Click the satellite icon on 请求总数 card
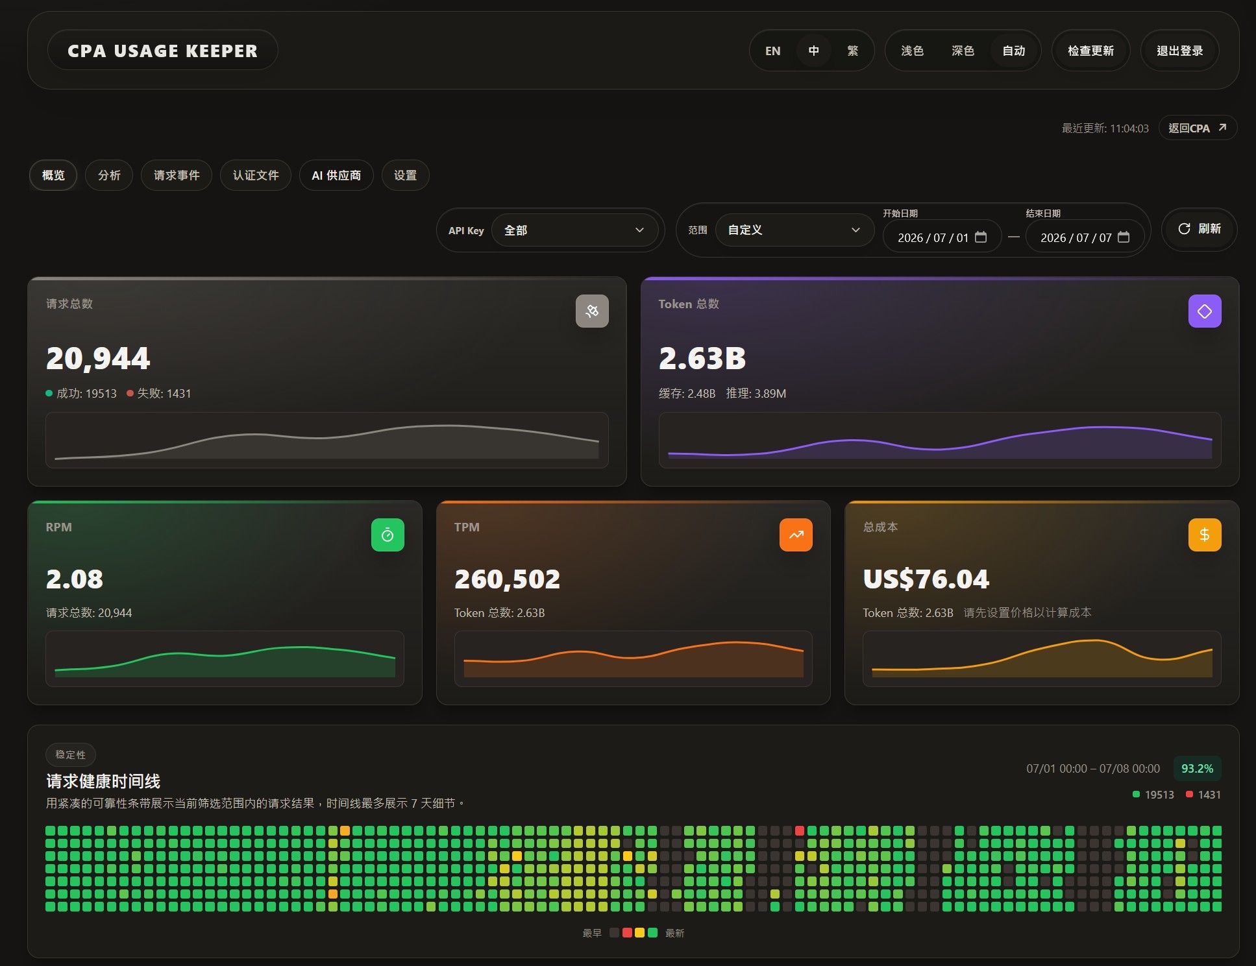 (x=592, y=311)
